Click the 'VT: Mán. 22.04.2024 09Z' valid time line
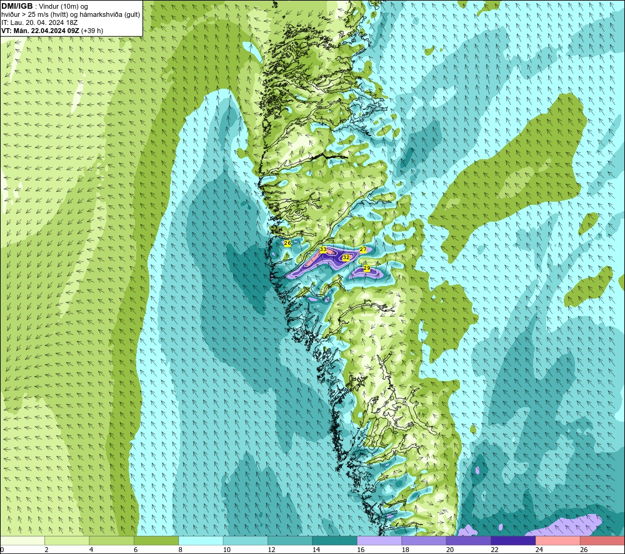Viewport: 625px width, 554px height. coord(40,31)
